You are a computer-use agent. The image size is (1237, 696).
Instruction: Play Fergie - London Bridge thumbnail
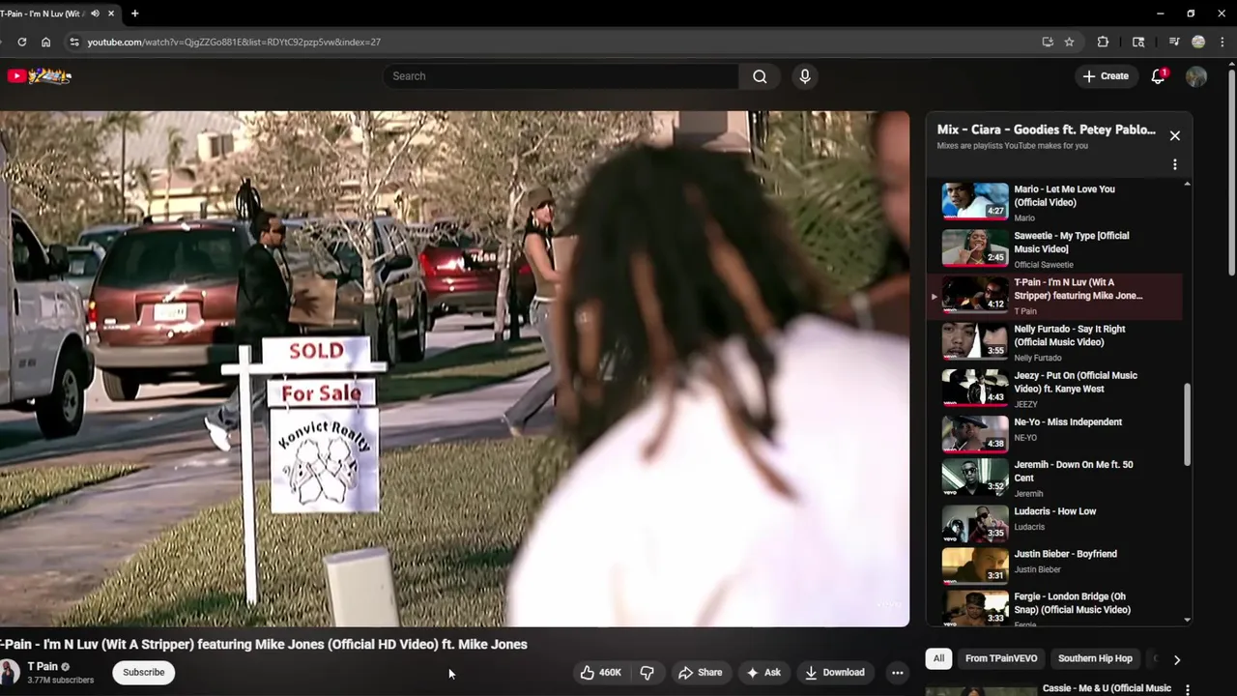[975, 608]
